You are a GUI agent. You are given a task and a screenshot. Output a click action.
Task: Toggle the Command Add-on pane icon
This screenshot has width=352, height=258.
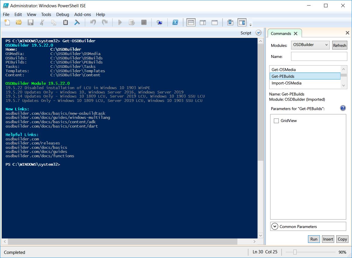pyautogui.click(x=242, y=22)
